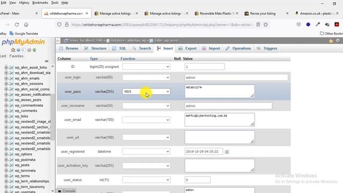This screenshot has height=193, width=343.
Task: Open the Triggers tab
Action: pyautogui.click(x=267, y=48)
